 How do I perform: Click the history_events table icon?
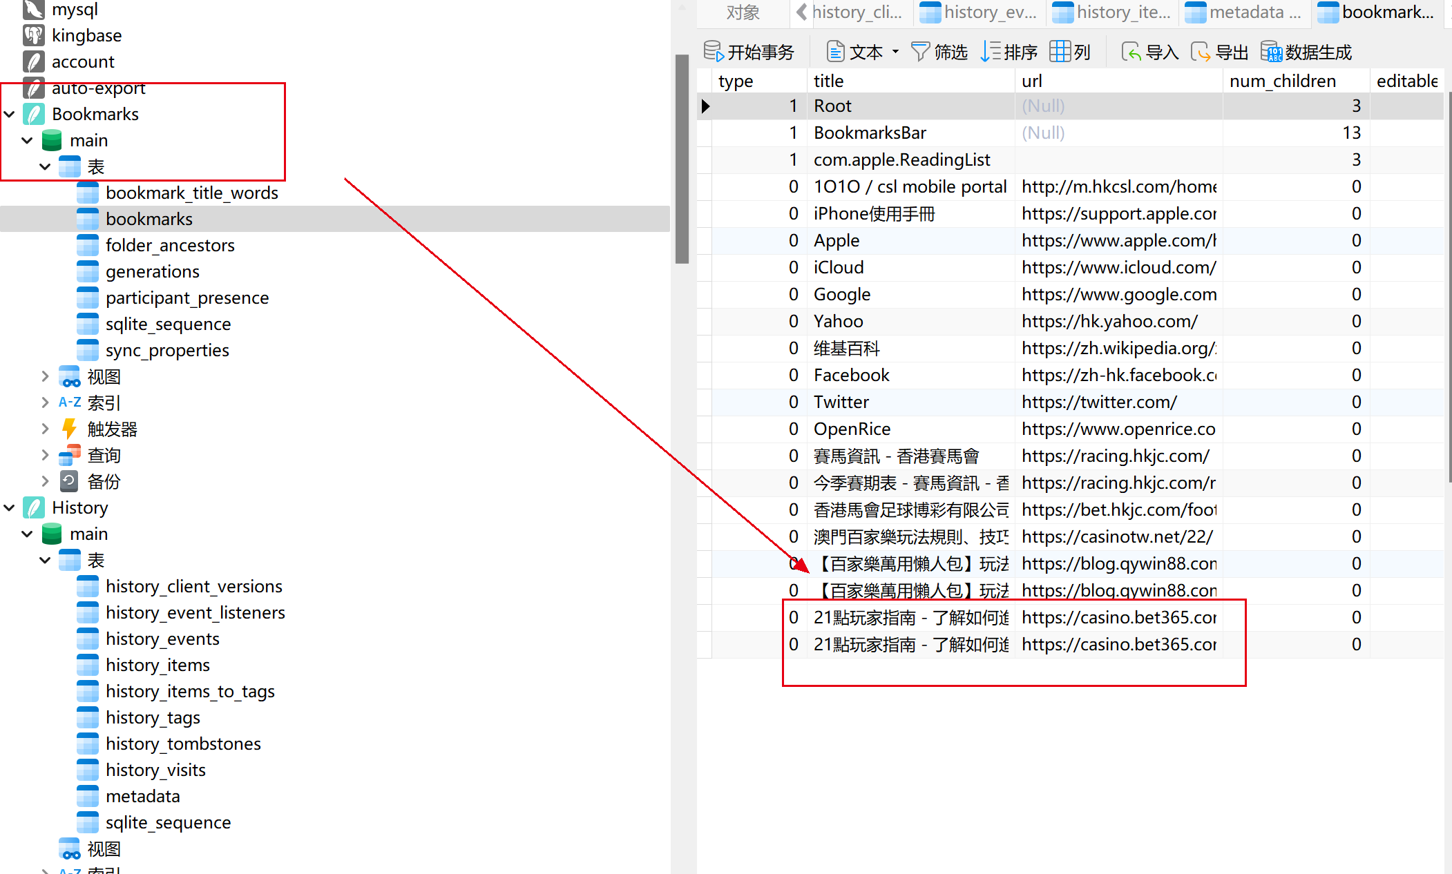point(88,639)
